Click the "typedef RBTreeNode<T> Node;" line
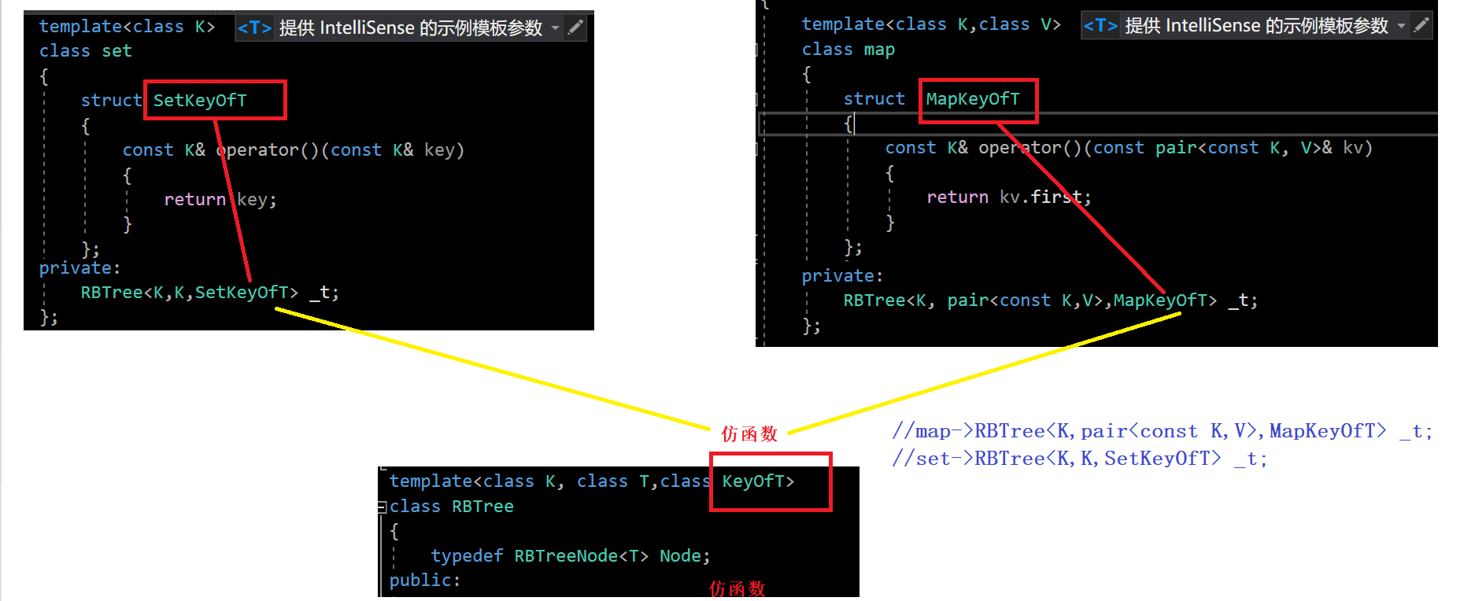 point(571,556)
